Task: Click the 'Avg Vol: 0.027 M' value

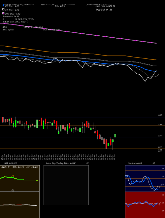Action: coord(105,6)
